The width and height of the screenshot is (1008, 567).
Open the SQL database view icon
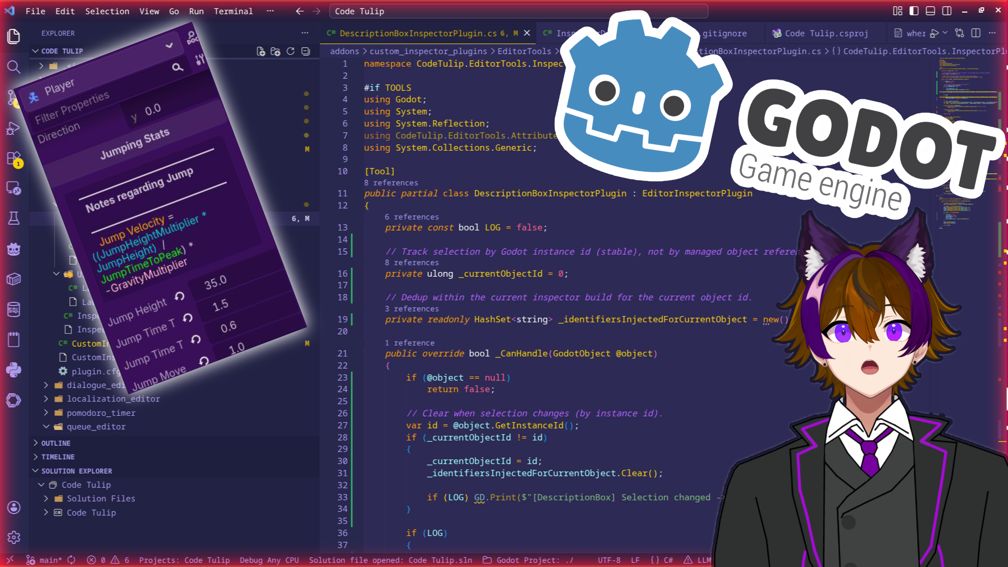point(14,310)
